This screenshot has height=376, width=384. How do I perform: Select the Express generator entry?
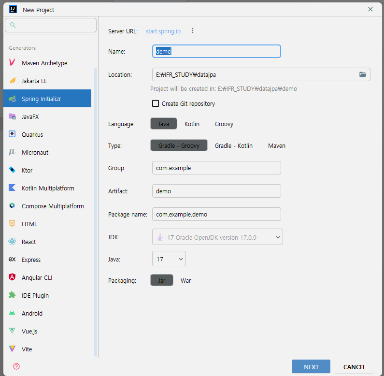(x=47, y=260)
